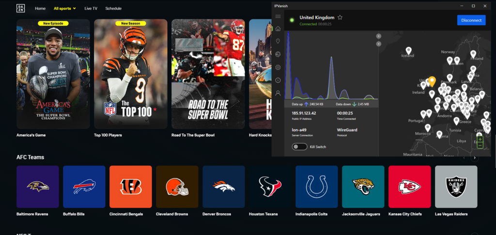
Task: Open the globe sidebar icon in IPVanish
Action: (278, 54)
